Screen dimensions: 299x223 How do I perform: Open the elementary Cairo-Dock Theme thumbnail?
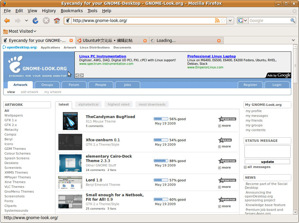click(70, 163)
